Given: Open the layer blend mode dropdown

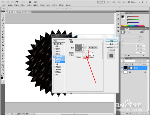Looking at the screenshot, I should (128, 61).
